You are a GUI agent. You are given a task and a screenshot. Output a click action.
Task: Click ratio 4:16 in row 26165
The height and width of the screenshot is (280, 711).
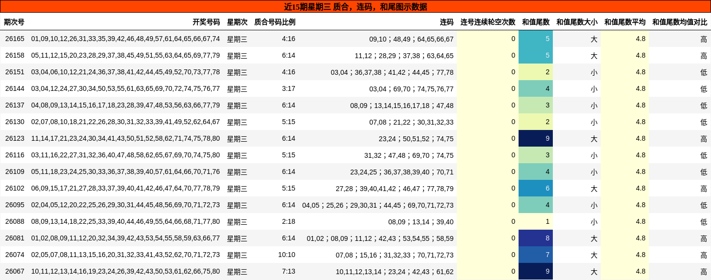point(288,39)
